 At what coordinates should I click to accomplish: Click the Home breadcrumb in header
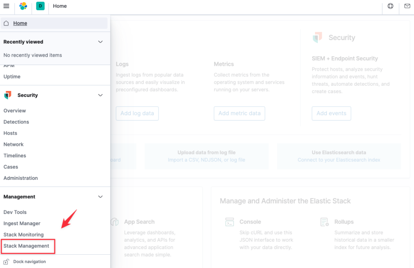pyautogui.click(x=60, y=6)
